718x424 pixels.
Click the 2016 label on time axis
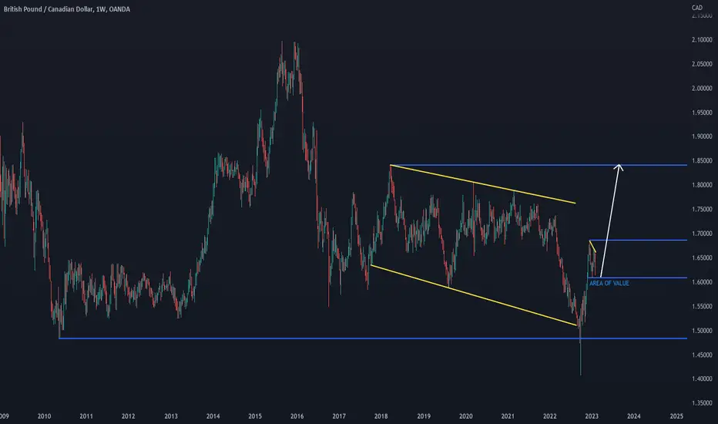coord(297,416)
